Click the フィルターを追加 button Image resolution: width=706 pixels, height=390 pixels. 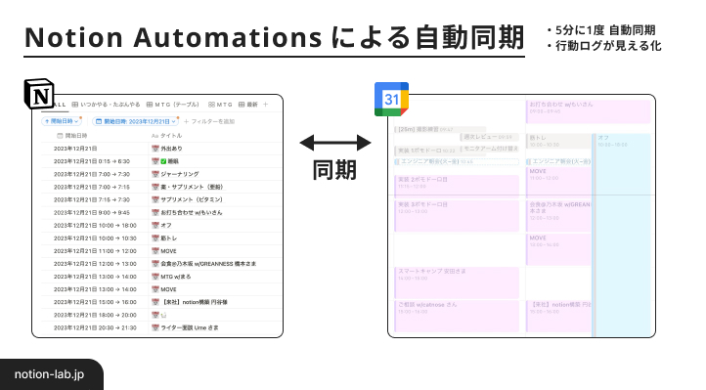(209, 121)
